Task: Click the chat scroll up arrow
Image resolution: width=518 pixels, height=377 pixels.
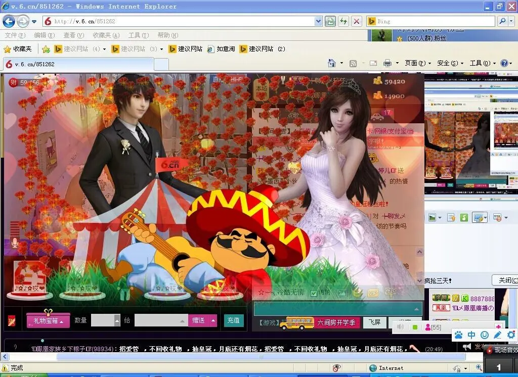Action: [419, 252]
